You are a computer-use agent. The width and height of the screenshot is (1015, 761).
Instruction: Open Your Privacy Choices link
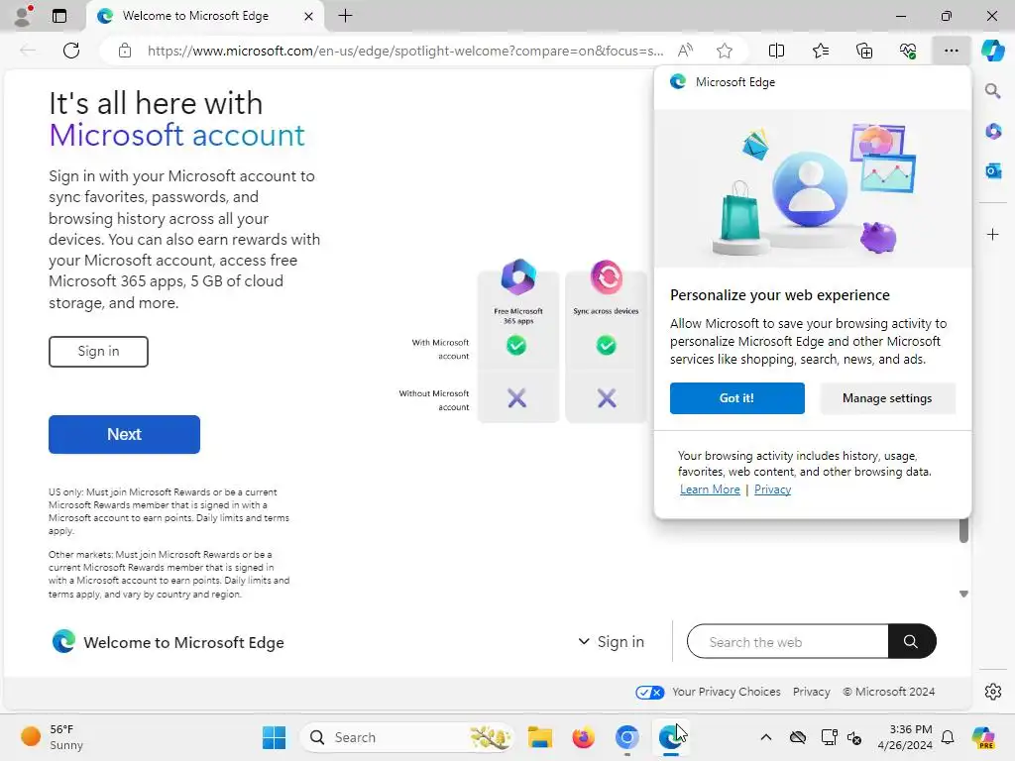tap(727, 692)
